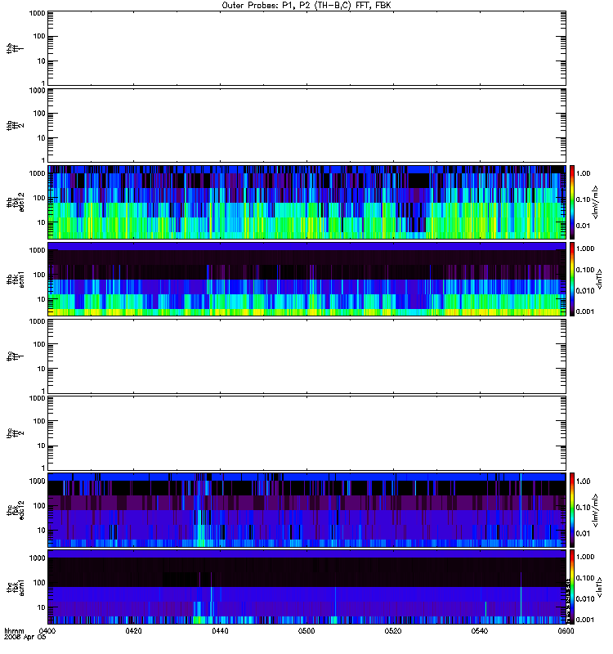This screenshot has width=613, height=654.
Task: Click the '0.100' value on thc scm1 colorbar
Action: tap(585, 578)
